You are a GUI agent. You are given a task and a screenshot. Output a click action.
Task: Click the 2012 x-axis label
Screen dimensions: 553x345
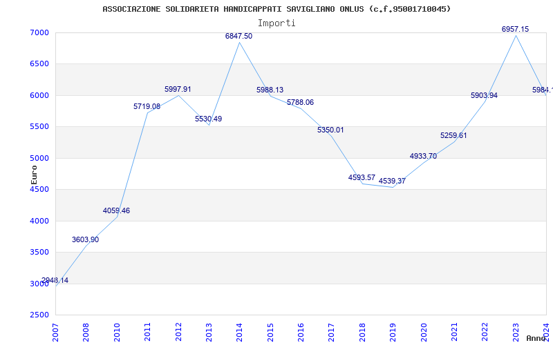(178, 332)
